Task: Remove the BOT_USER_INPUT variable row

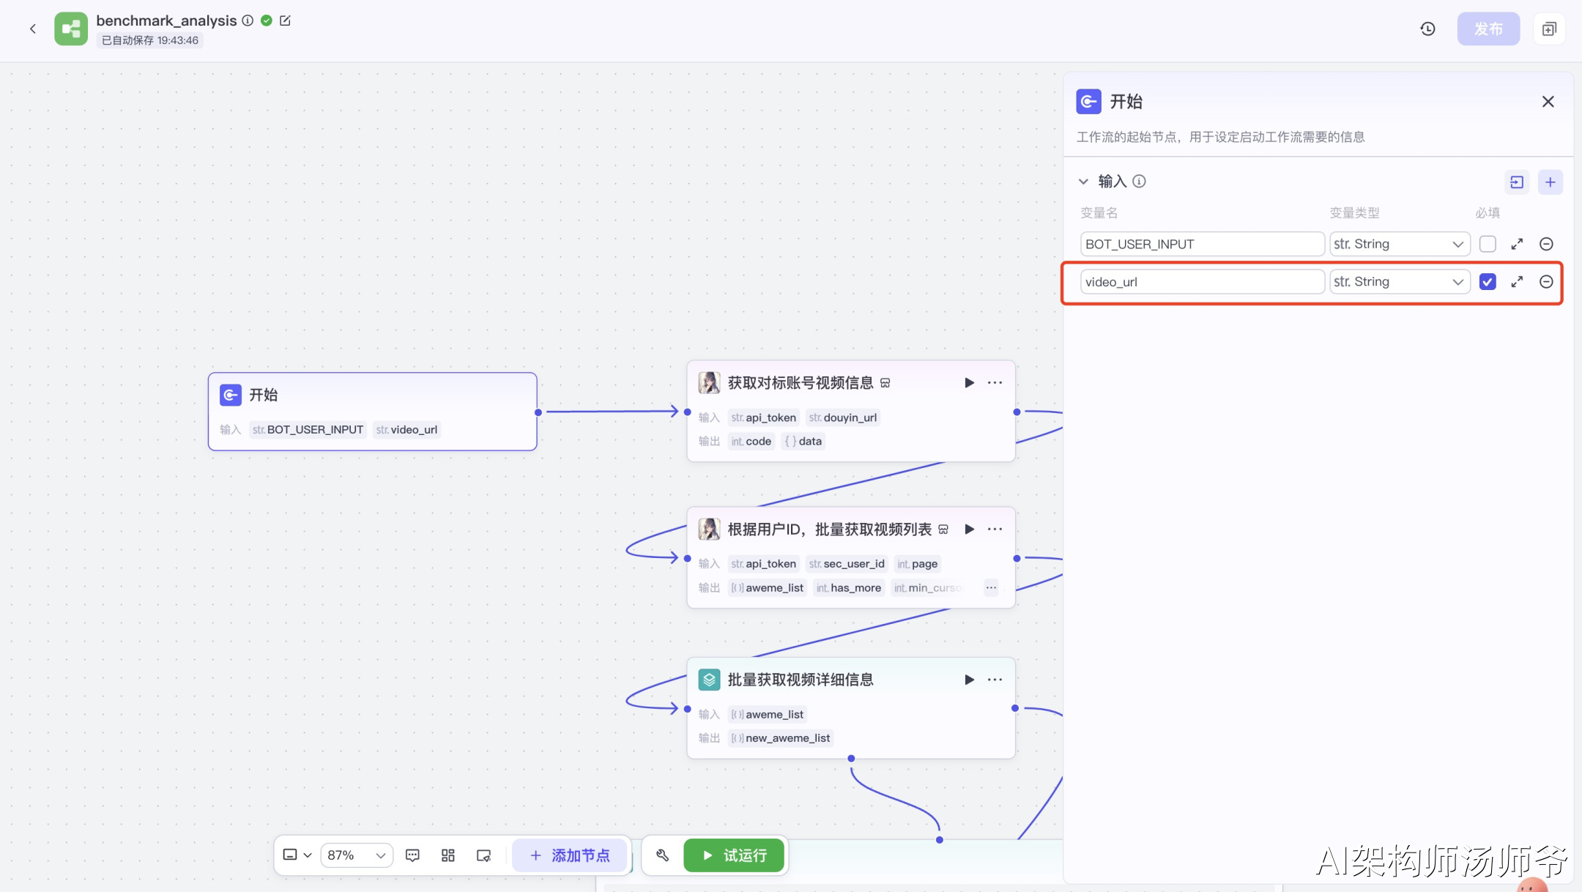Action: [x=1546, y=244]
